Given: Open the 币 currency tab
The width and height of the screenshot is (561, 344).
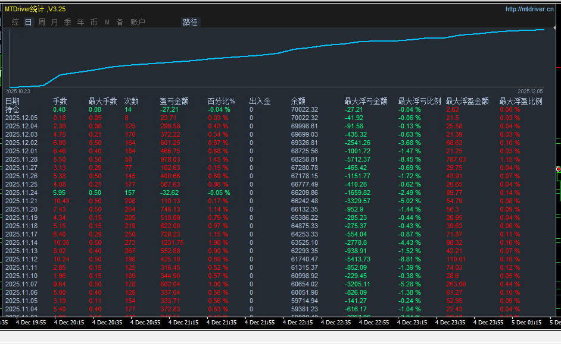Looking at the screenshot, I should pyautogui.click(x=94, y=22).
